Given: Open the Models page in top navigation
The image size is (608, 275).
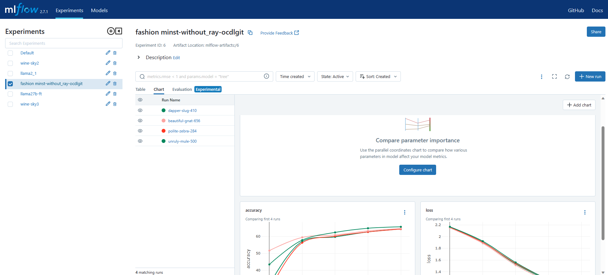Looking at the screenshot, I should pos(99,10).
